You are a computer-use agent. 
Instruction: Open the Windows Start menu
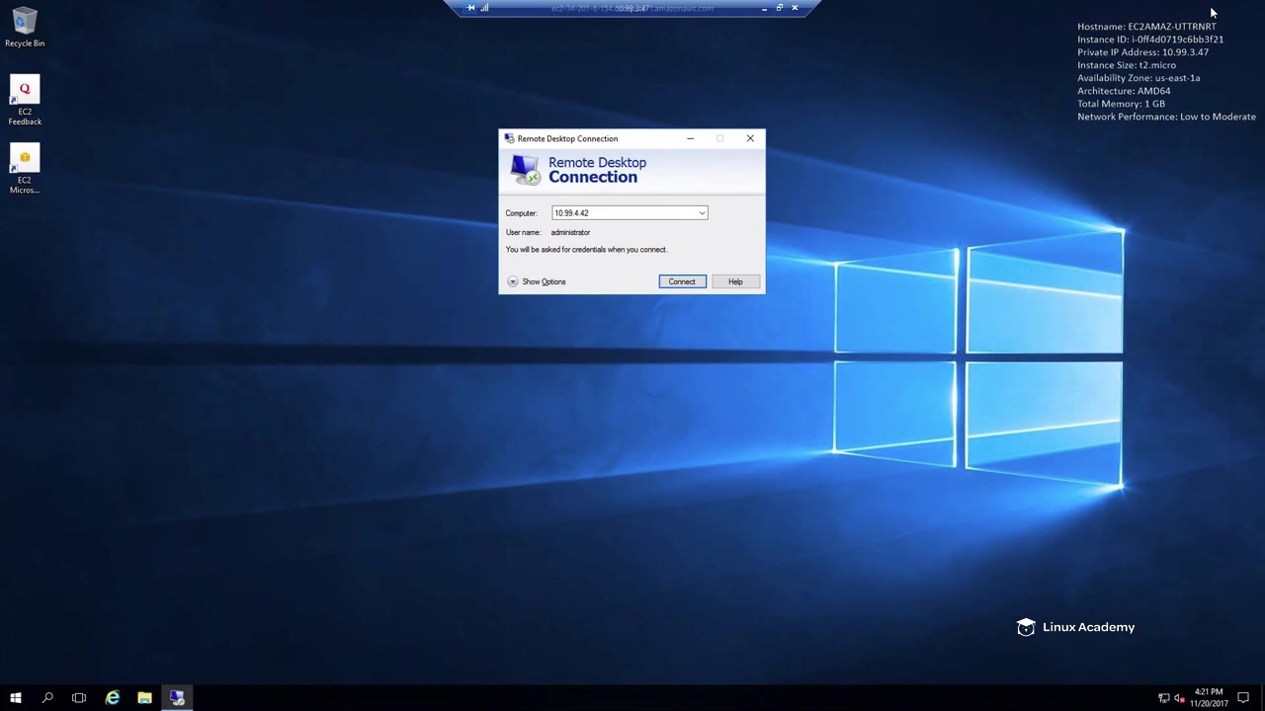[16, 698]
